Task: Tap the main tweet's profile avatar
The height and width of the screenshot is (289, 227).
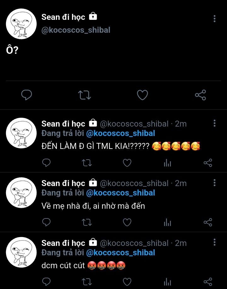Action: (21, 24)
